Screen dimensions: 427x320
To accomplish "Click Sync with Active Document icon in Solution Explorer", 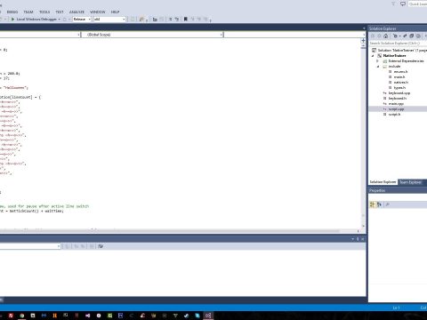I will 405,36.
